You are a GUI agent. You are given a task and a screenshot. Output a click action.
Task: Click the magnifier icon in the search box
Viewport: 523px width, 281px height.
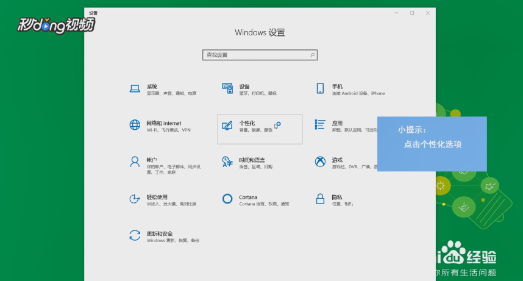(x=313, y=55)
